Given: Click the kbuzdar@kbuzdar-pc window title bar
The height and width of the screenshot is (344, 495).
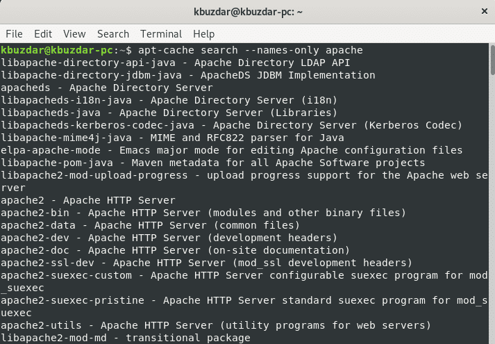Looking at the screenshot, I should click(x=247, y=12).
